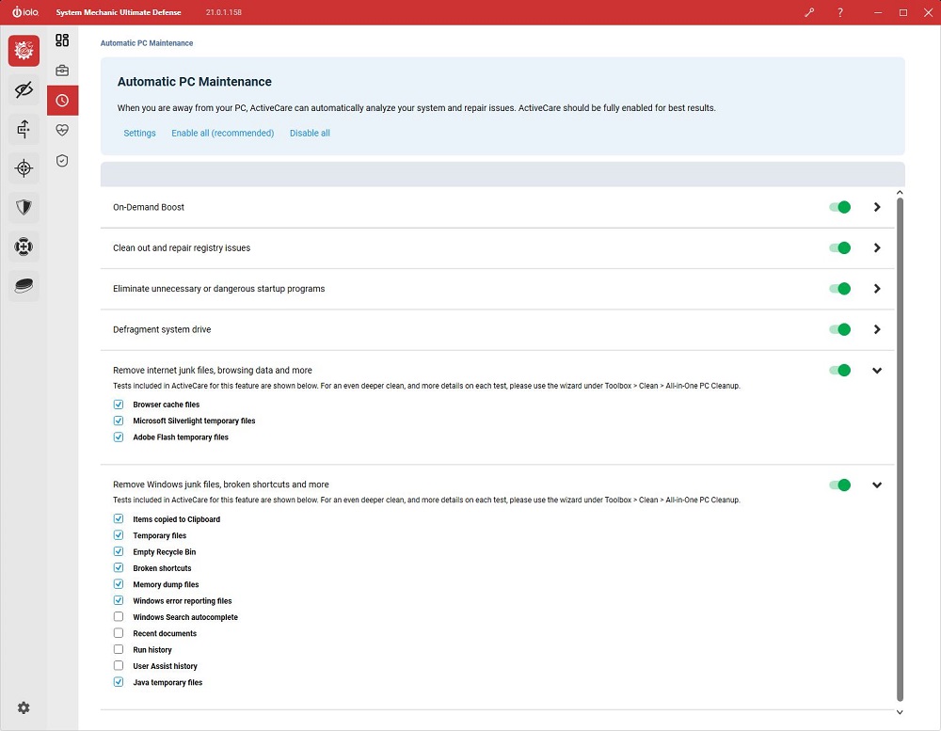Open the toolbox briefcase icon
This screenshot has width=941, height=731.
coord(62,71)
